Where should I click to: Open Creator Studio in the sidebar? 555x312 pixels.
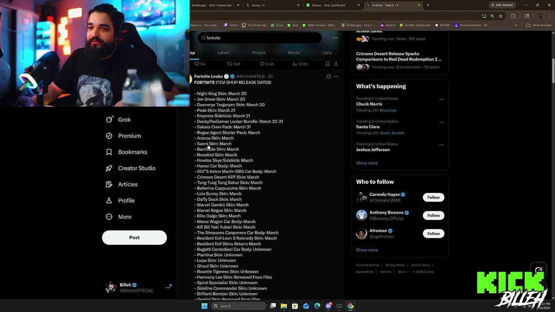131,168
